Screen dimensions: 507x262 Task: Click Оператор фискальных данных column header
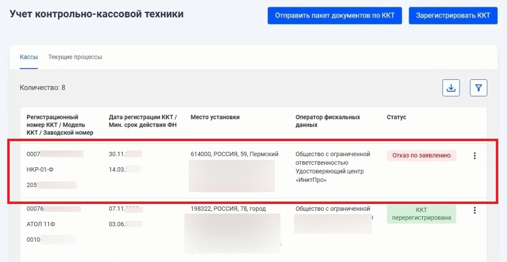[x=327, y=121]
